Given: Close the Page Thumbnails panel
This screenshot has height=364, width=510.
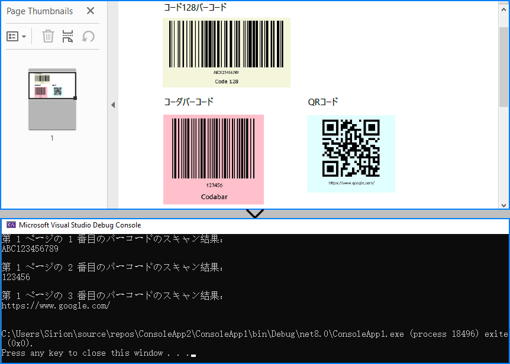Looking at the screenshot, I should coord(91,11).
